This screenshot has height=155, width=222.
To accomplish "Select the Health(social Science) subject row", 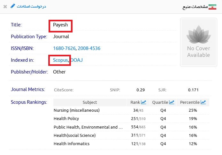I will (x=74, y=135).
